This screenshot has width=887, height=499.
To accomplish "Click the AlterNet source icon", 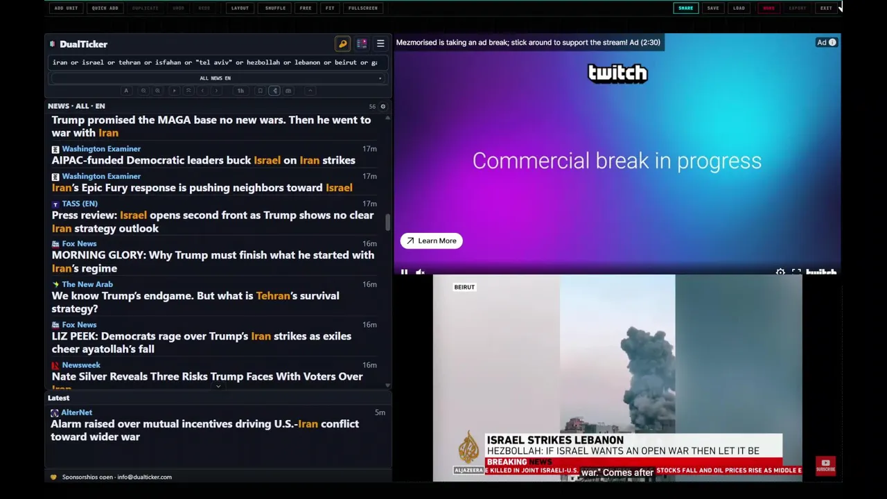I will (55, 412).
